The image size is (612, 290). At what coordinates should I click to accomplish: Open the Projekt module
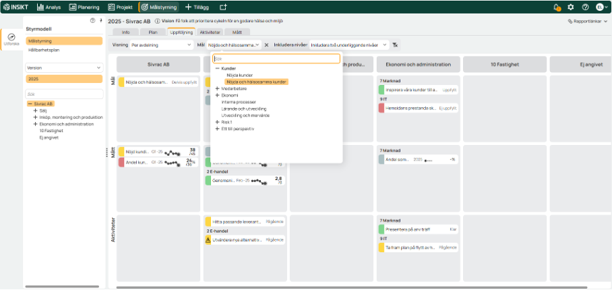121,7
